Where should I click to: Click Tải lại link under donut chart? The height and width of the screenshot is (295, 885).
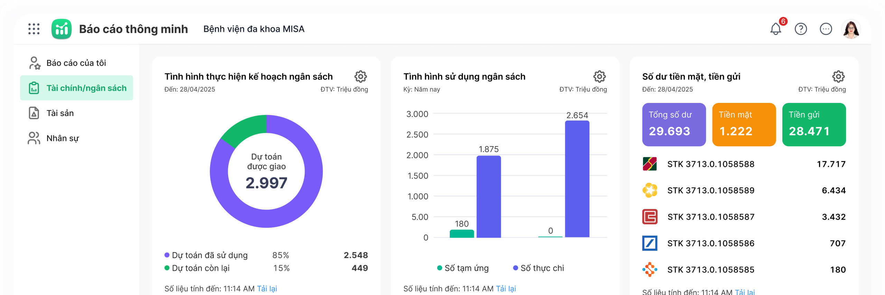pos(267,289)
